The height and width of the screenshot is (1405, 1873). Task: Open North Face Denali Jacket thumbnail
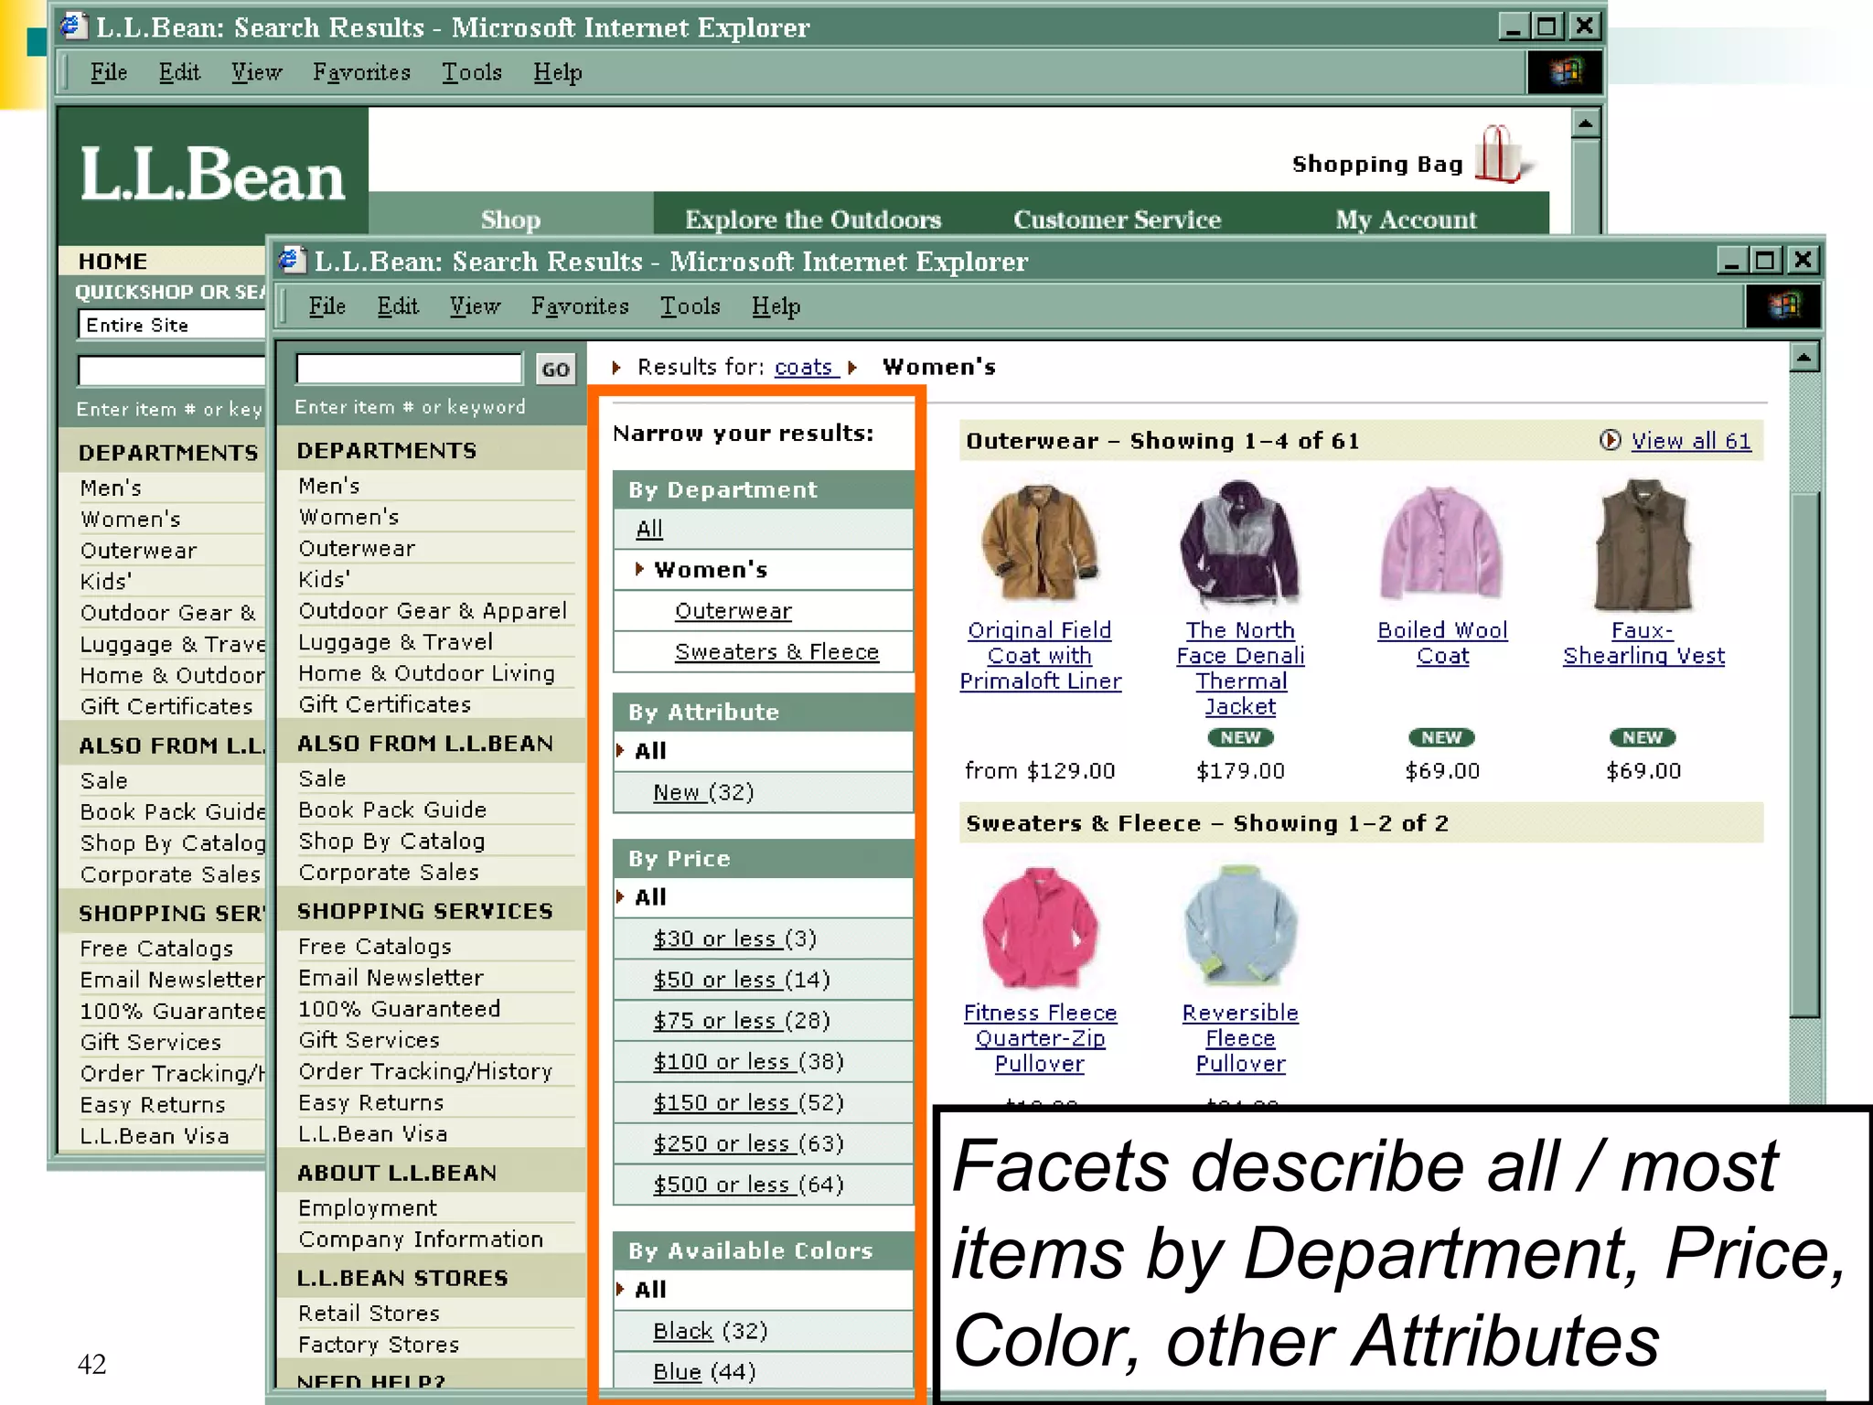click(x=1241, y=543)
